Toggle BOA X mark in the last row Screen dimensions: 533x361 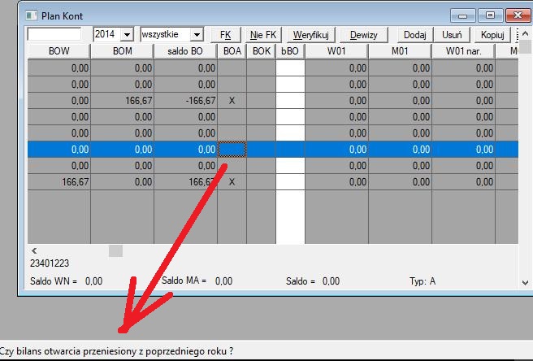[x=232, y=182]
